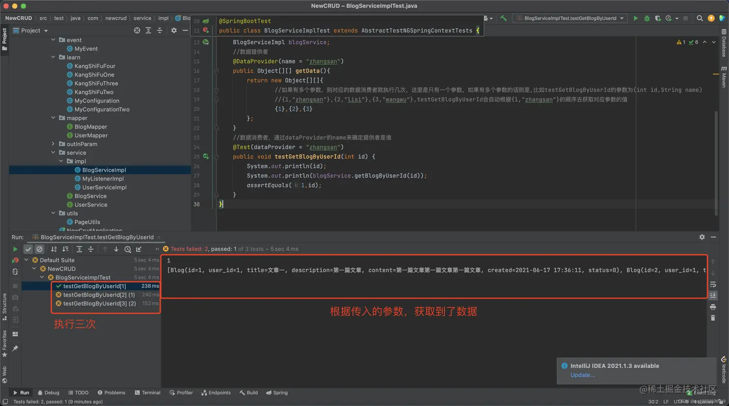Screen dimensions: 729x406
Task: Export test results icon
Action: [139, 249]
